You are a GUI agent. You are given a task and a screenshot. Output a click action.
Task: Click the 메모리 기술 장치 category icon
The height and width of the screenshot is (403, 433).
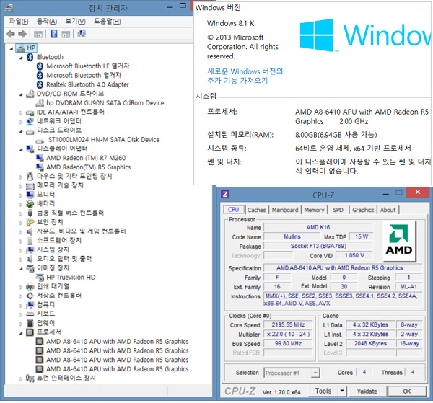click(x=30, y=185)
